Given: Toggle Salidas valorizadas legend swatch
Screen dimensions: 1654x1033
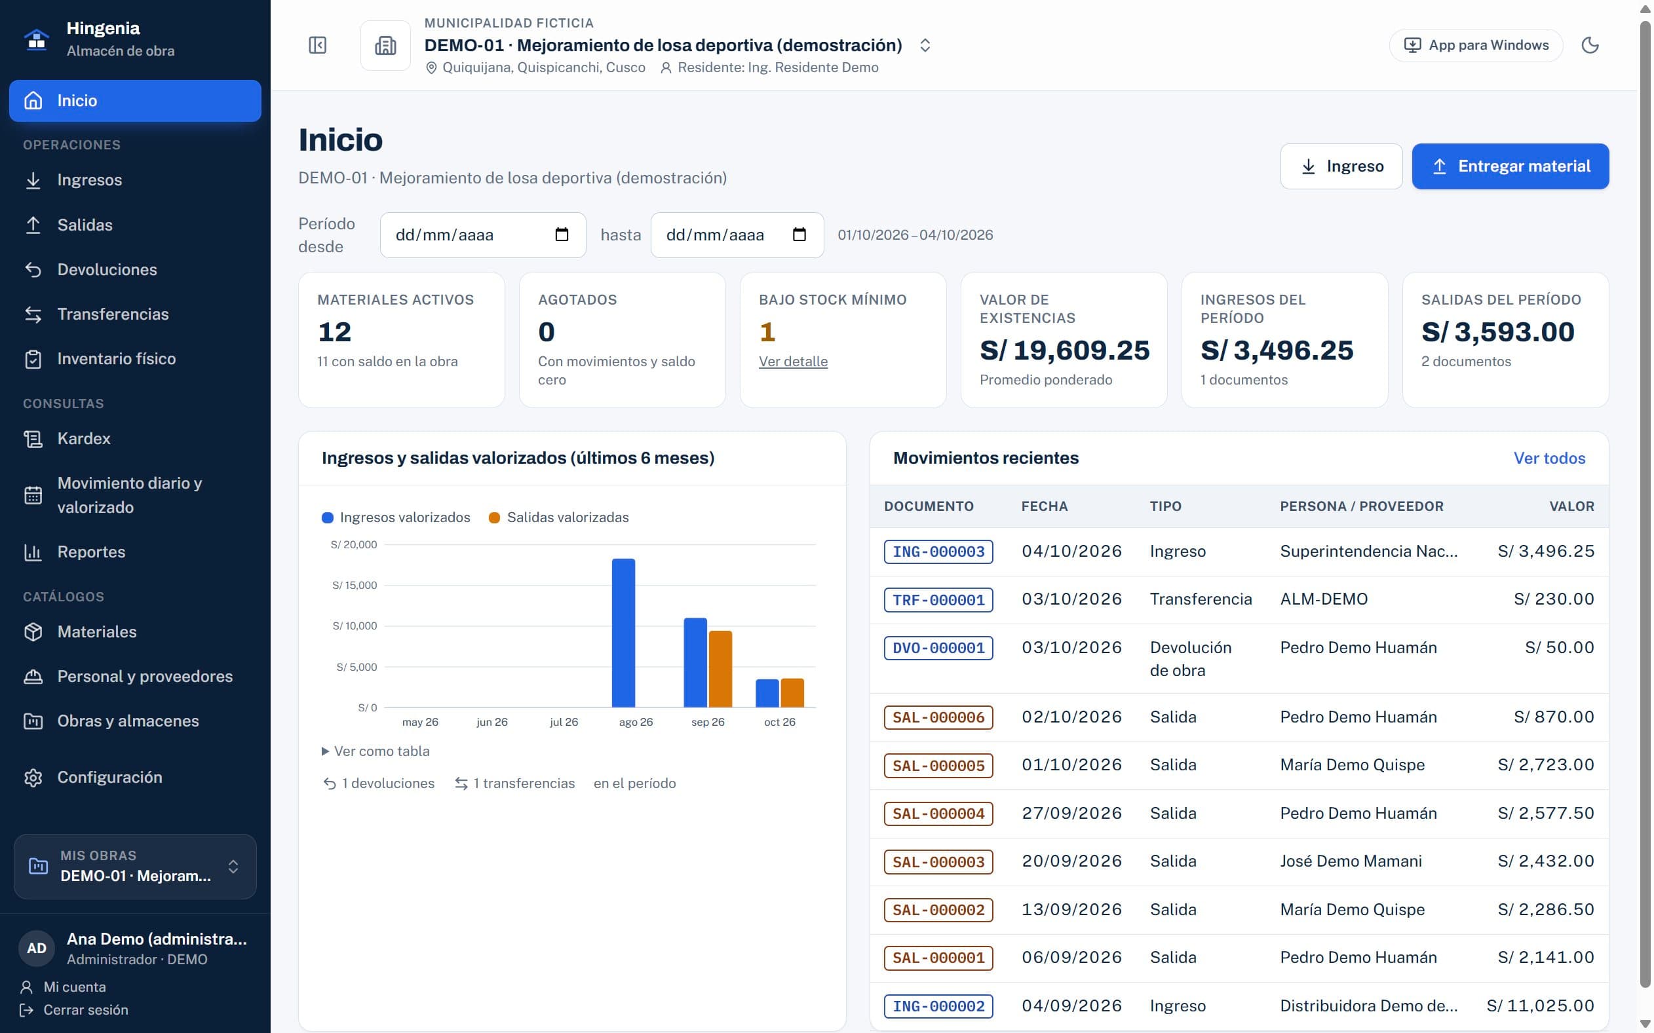Looking at the screenshot, I should click(x=494, y=518).
